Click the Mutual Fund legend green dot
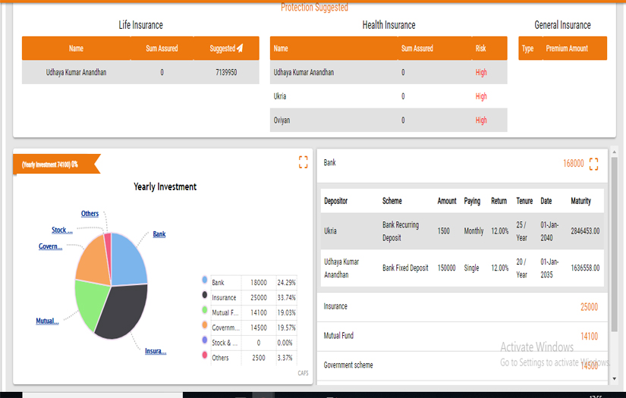 (205, 309)
